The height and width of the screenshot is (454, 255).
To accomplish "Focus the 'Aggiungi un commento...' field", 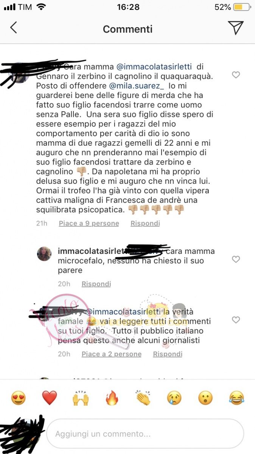I will pyautogui.click(x=145, y=434).
